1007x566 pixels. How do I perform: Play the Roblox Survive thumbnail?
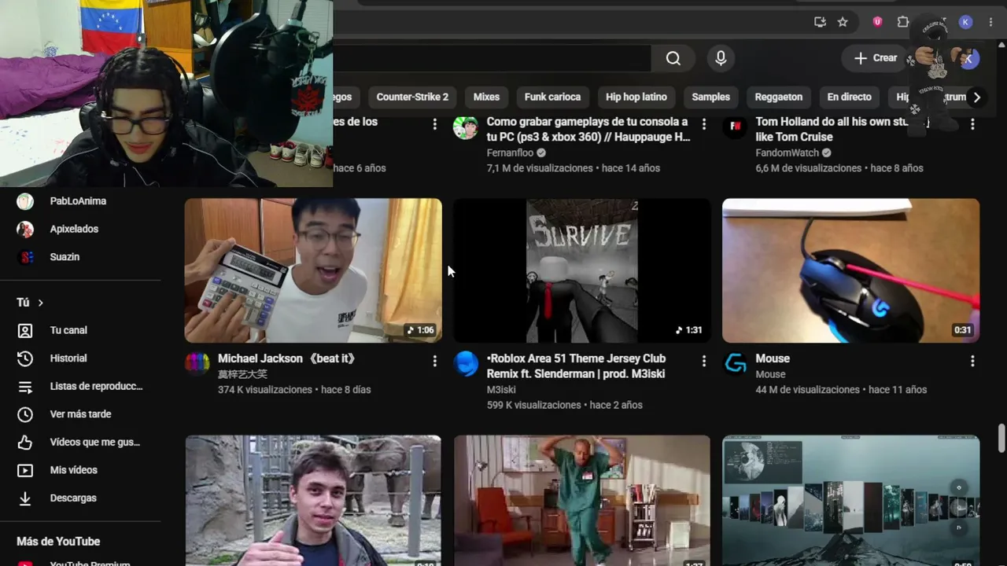pyautogui.click(x=582, y=270)
